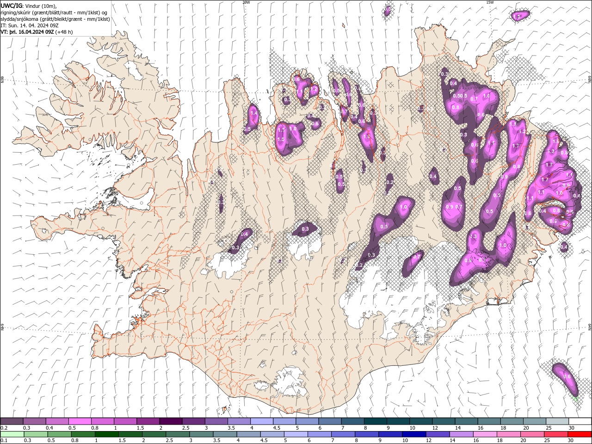Click the light purple lower swatch labeled 14
Viewport: 592px width, 444px height.
pos(461,434)
